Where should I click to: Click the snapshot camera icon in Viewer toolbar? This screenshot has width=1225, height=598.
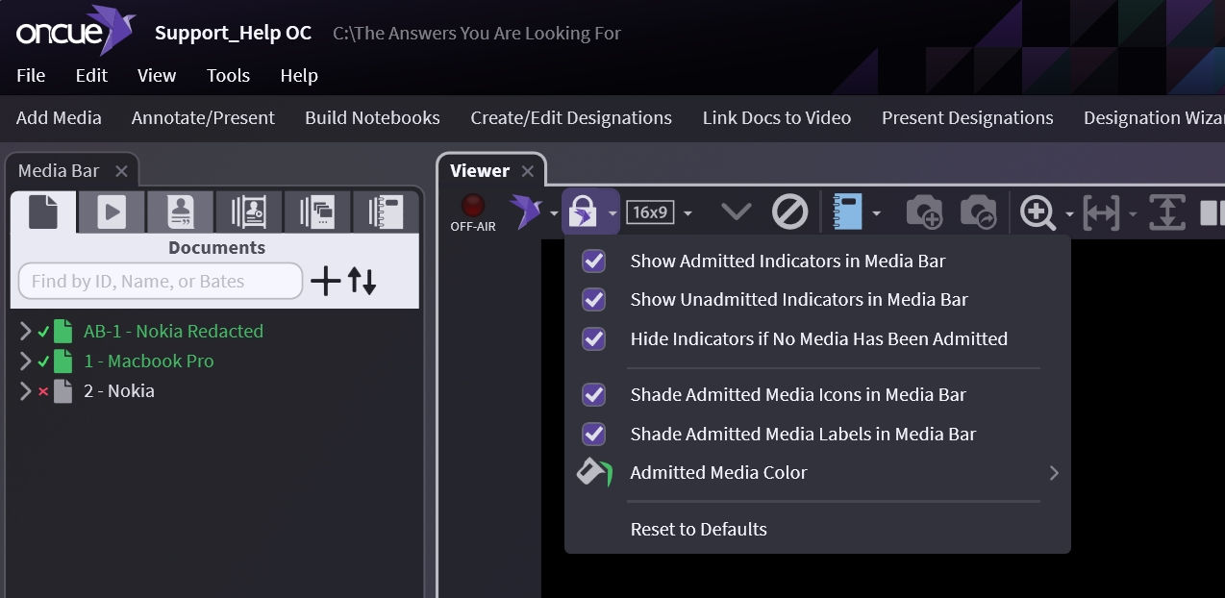[x=923, y=211]
